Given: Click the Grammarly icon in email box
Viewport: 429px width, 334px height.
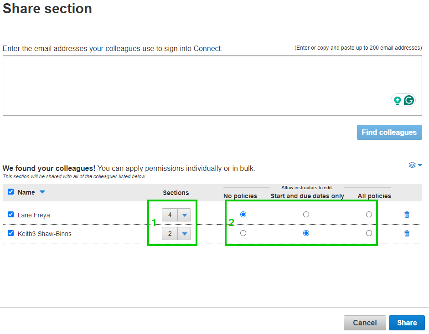Looking at the screenshot, I should pos(409,100).
